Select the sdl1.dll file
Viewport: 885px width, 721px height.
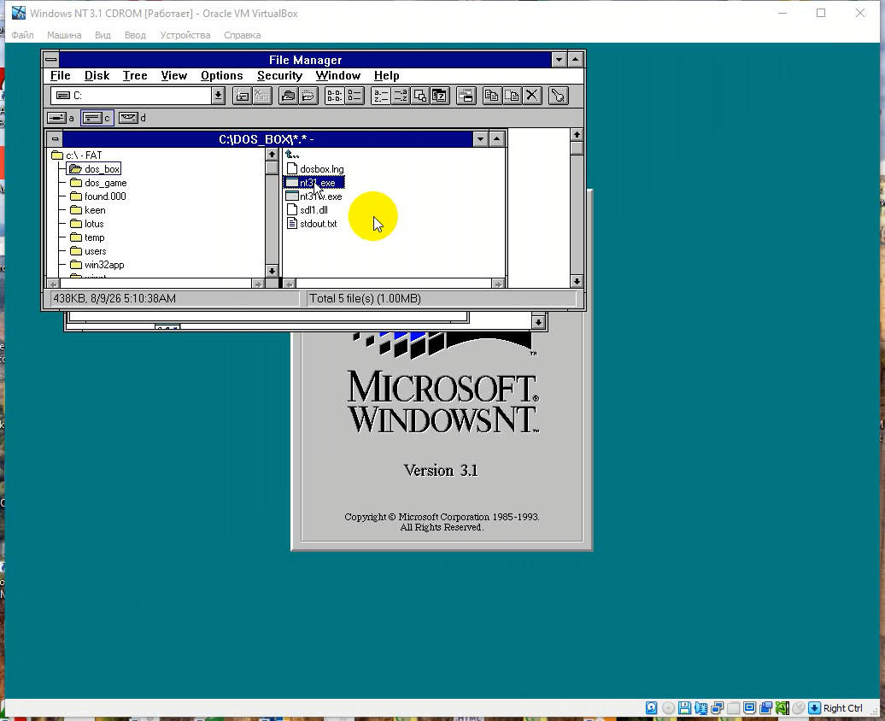point(307,210)
